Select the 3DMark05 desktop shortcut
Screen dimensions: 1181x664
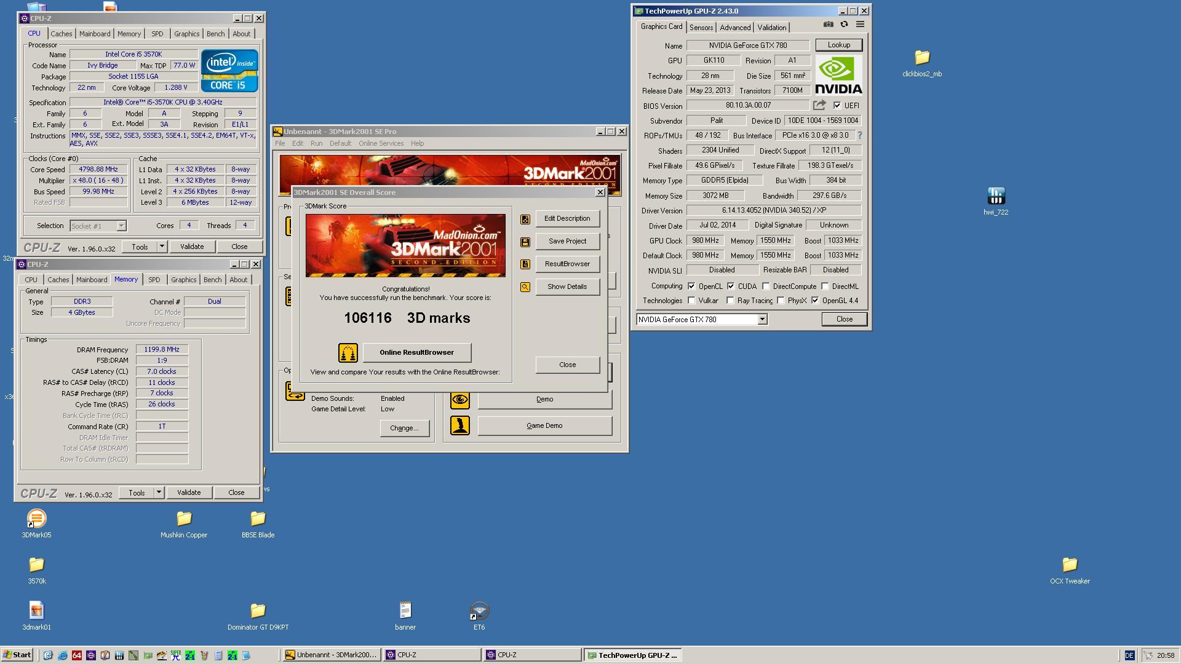[36, 524]
